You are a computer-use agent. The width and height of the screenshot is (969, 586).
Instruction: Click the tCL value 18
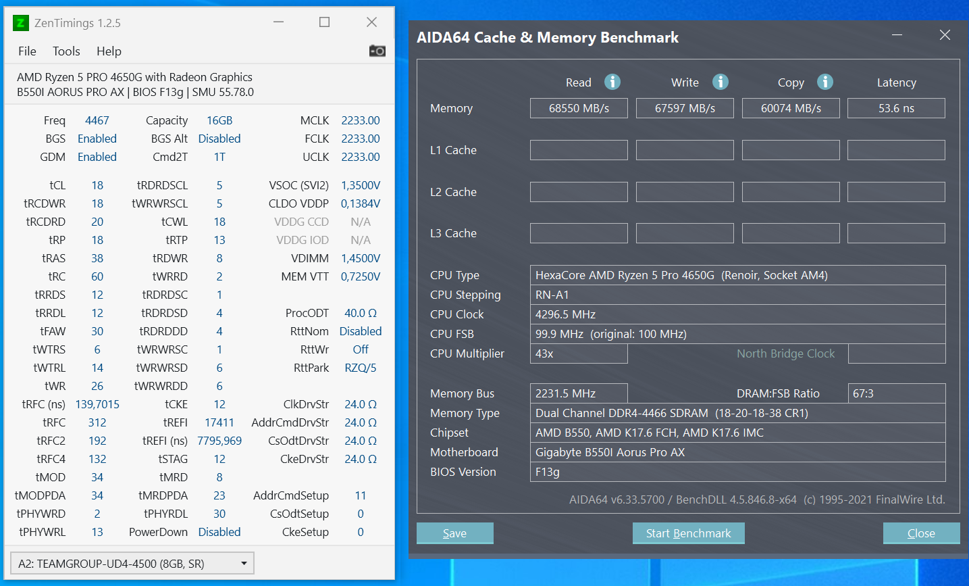[x=97, y=185]
